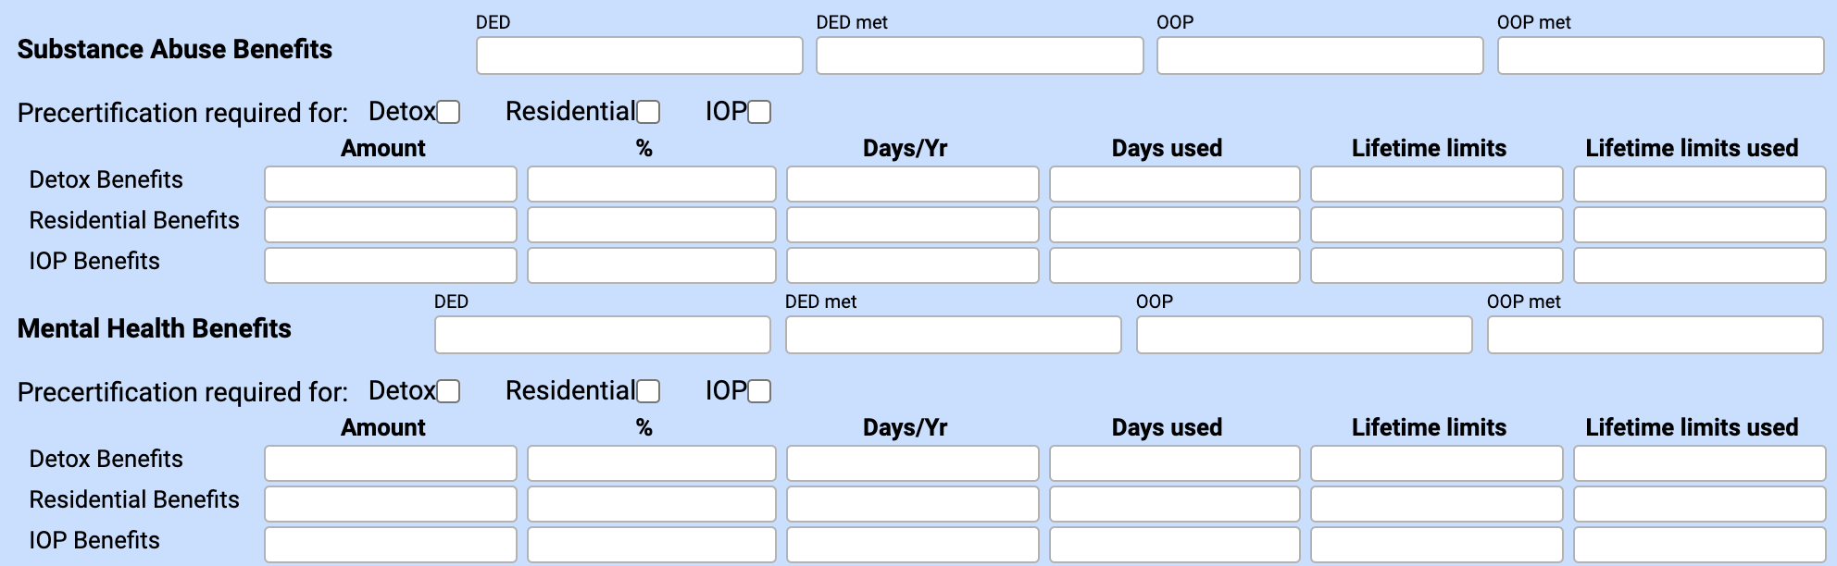Click the percent field for Residential Benefits
The width and height of the screenshot is (1837, 566).
651,224
